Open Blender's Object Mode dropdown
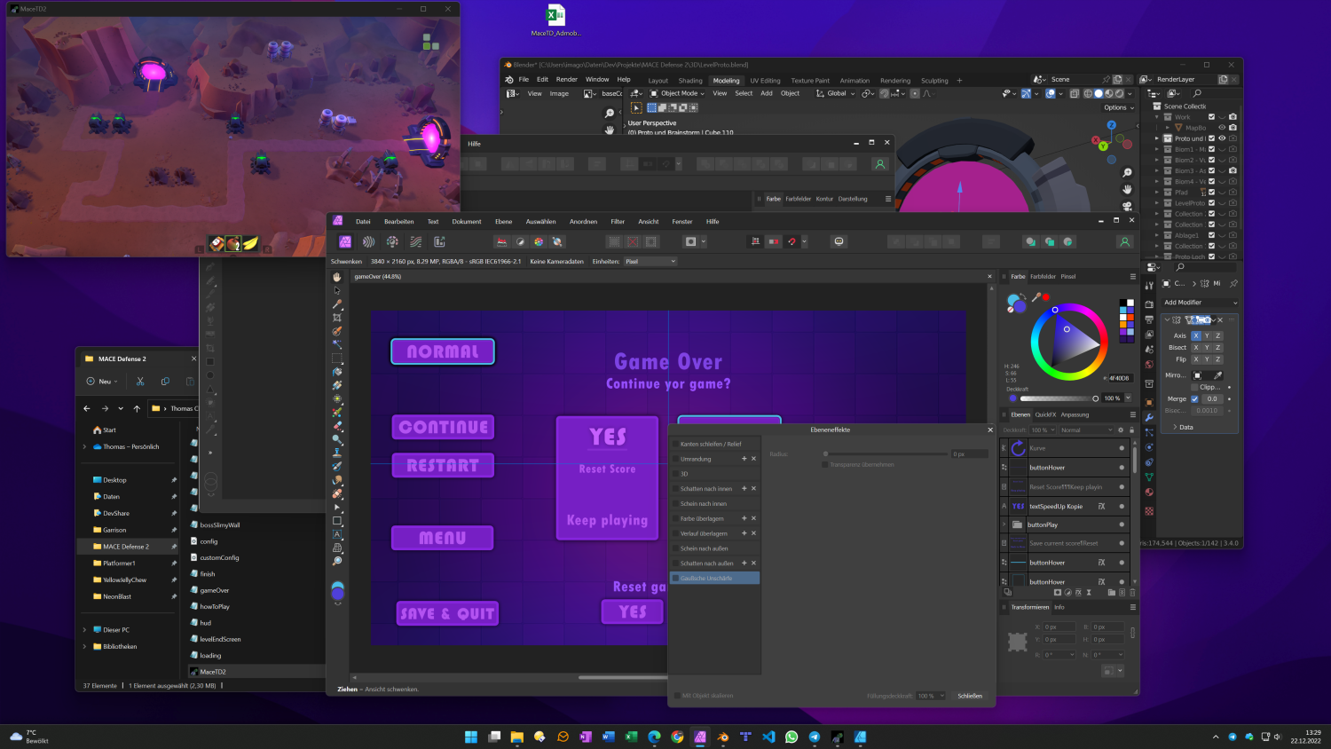The width and height of the screenshot is (1331, 749). coord(677,93)
